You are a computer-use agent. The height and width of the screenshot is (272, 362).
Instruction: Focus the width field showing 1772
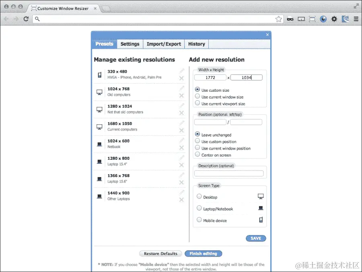click(x=210, y=78)
